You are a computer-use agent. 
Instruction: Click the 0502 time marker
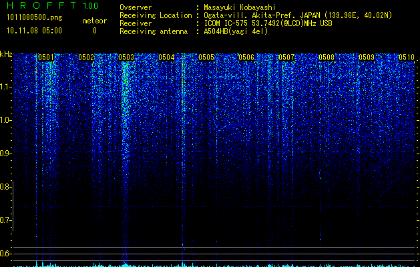[x=86, y=57]
